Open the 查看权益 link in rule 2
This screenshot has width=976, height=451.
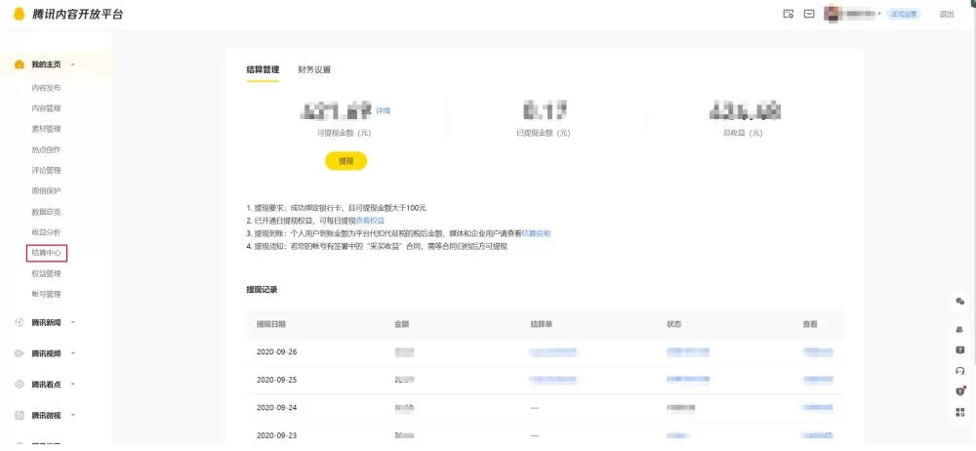[x=370, y=221]
